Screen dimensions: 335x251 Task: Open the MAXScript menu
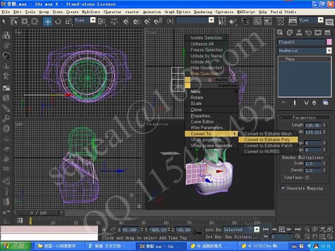pyautogui.click(x=246, y=12)
